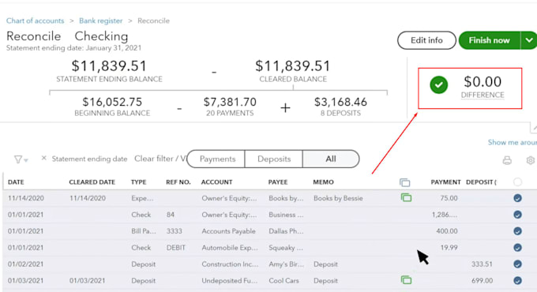Open the Show me around link

coord(513,142)
